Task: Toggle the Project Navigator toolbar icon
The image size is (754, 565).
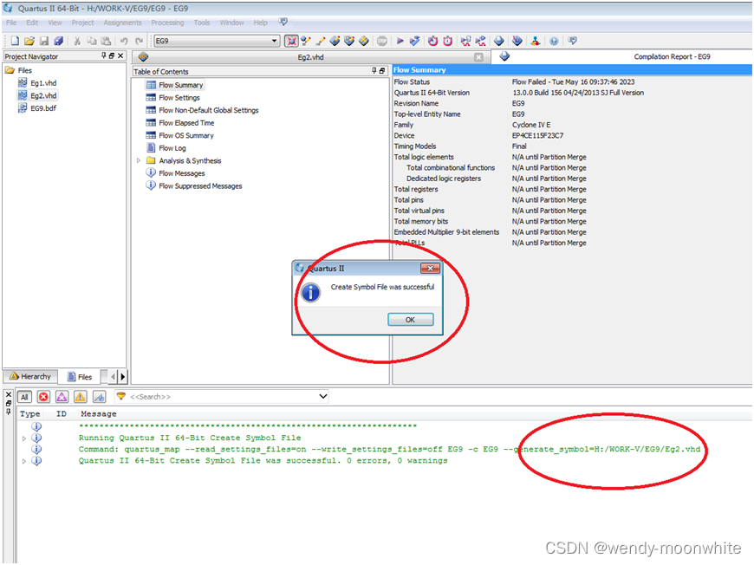Action: (x=291, y=41)
